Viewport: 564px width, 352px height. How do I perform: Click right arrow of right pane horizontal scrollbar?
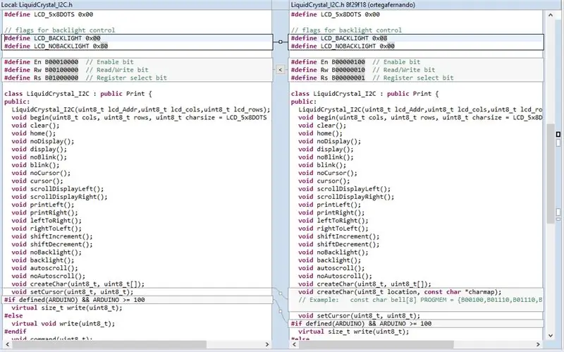pos(538,344)
